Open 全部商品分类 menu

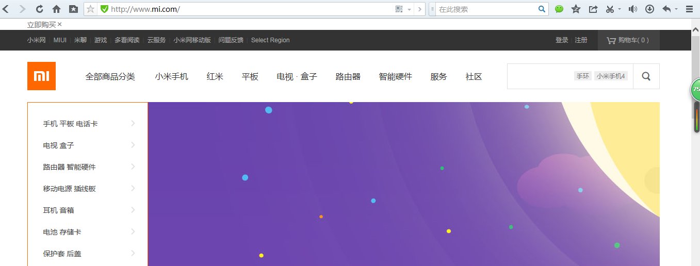[x=110, y=76]
